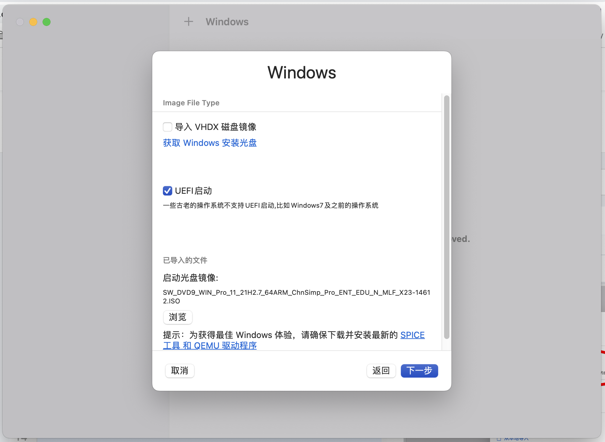The height and width of the screenshot is (442, 605).
Task: Uncheck the UEFI启动 checkbox
Action: [x=168, y=191]
